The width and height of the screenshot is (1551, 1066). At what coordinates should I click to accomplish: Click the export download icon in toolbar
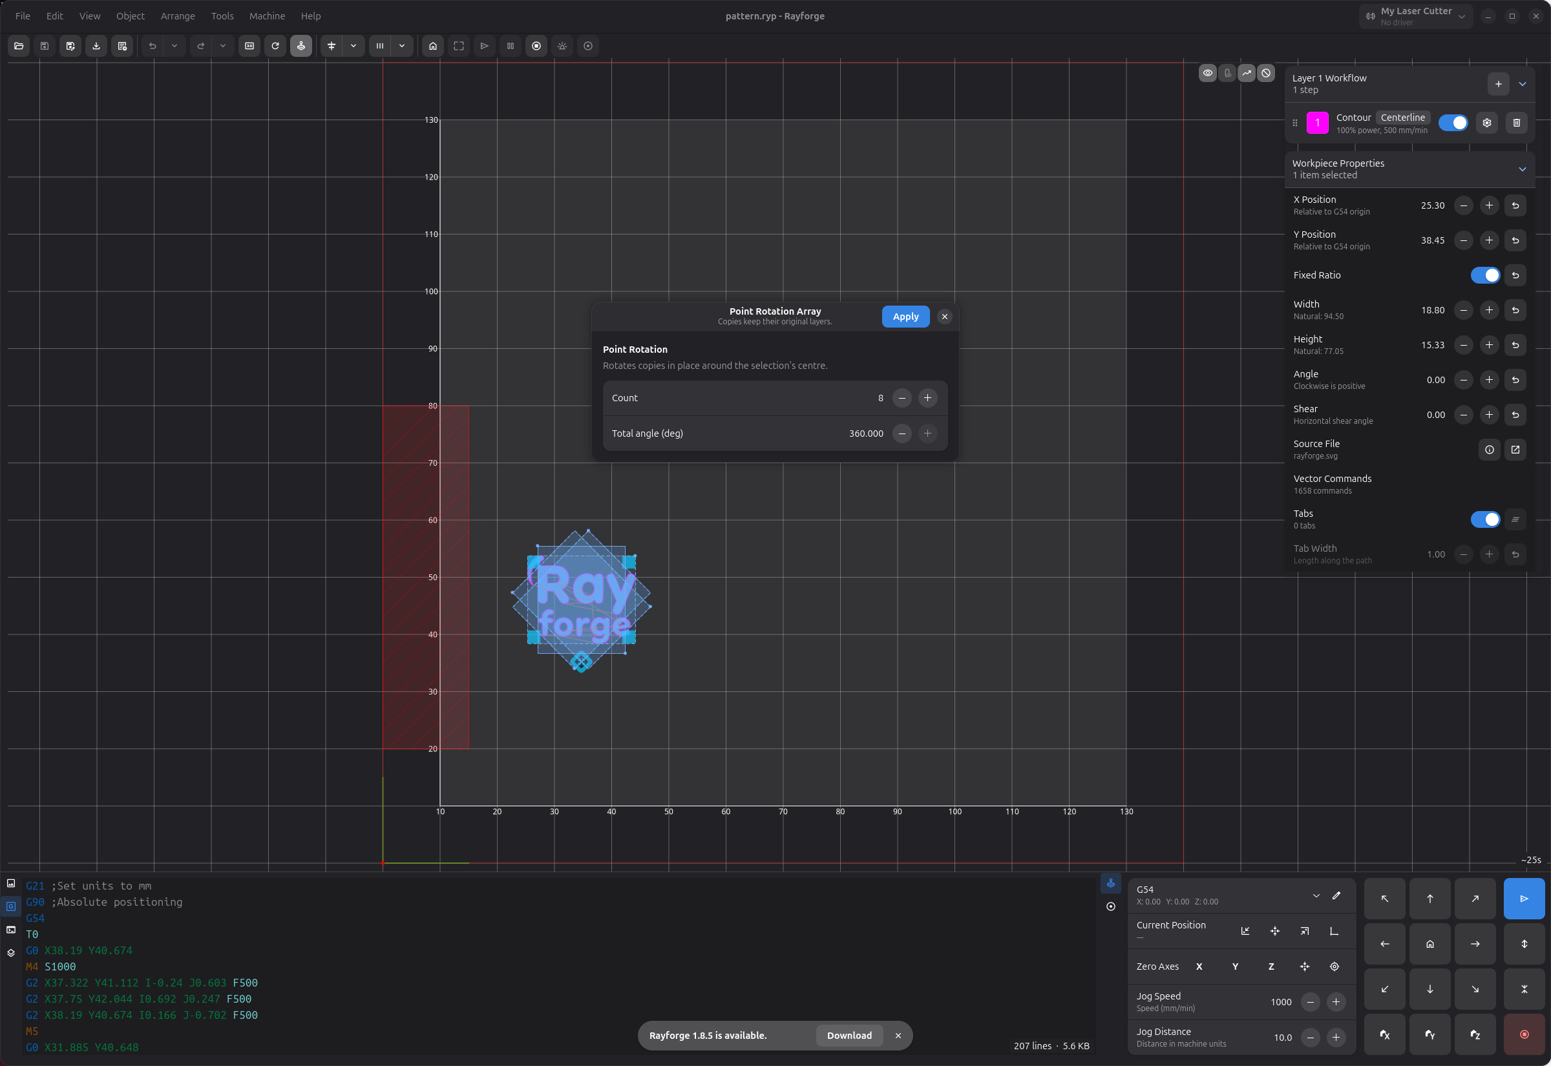[x=96, y=46]
